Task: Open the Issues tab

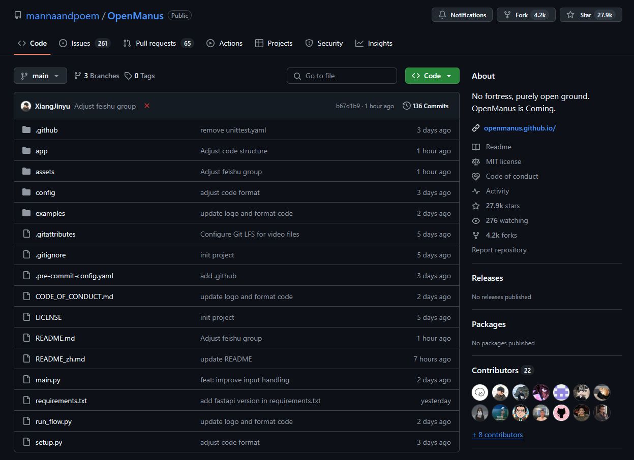Action: pyautogui.click(x=84, y=43)
